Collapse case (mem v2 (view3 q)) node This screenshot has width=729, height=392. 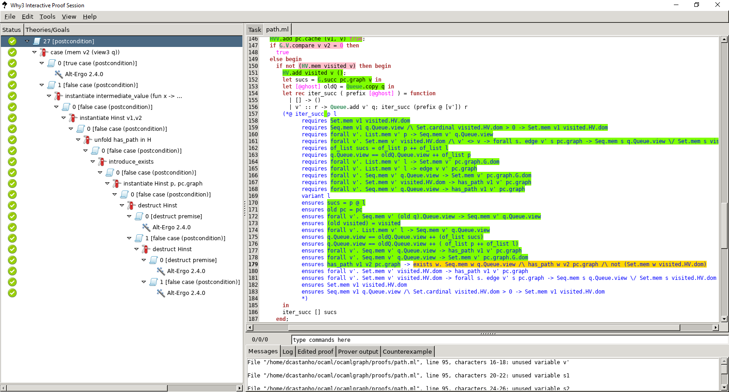point(34,52)
